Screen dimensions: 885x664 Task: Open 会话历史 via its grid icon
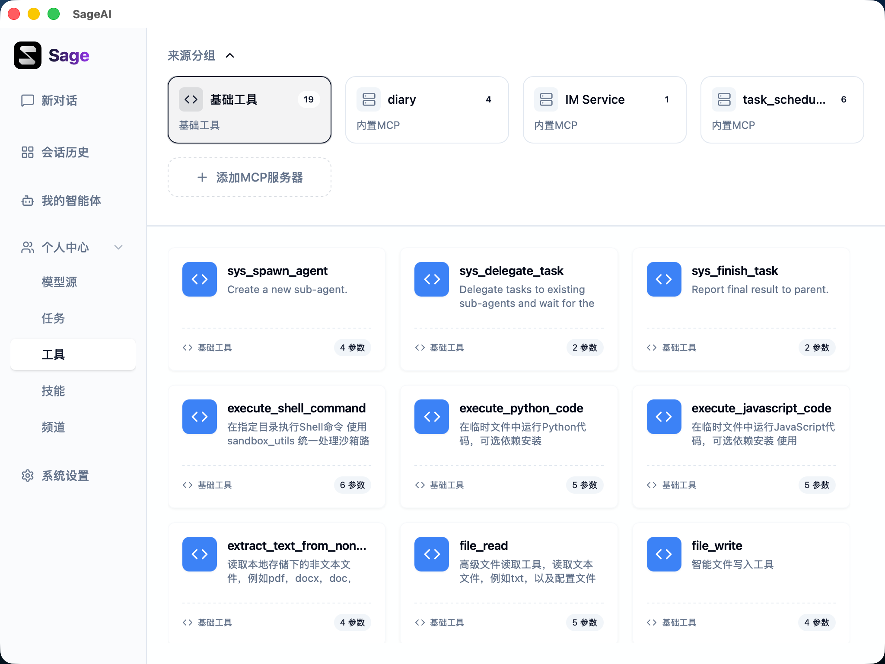[27, 152]
